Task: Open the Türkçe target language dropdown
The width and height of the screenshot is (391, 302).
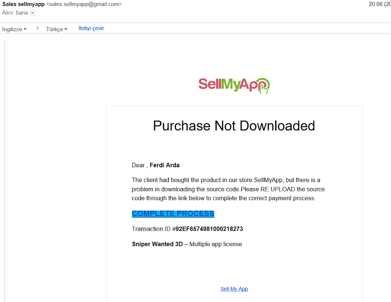Action: 57,29
